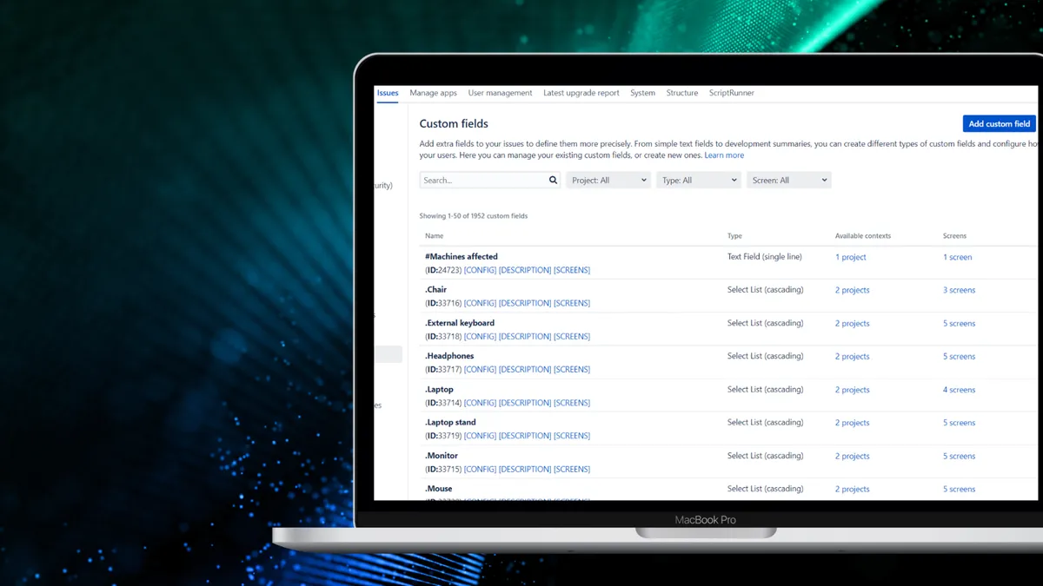This screenshot has width=1043, height=586.
Task: Open the Type: All dropdown
Action: (699, 181)
